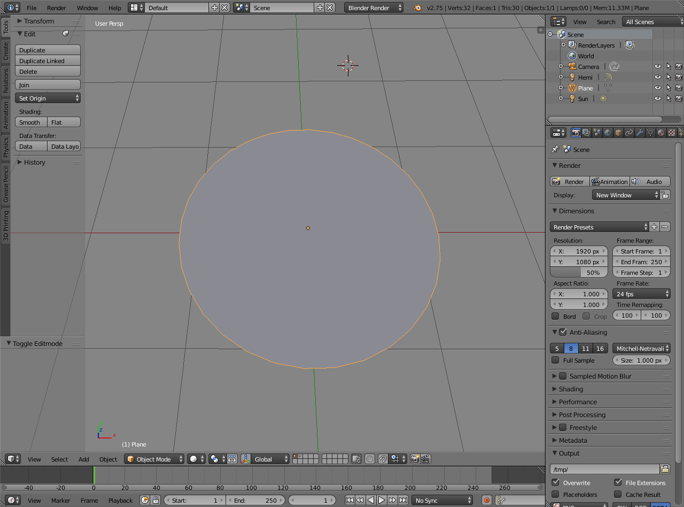Expand the Camera tree item

click(561, 66)
